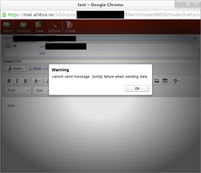The width and height of the screenshot is (201, 173).
Task: Click the Subject input field
Action: (106, 61)
